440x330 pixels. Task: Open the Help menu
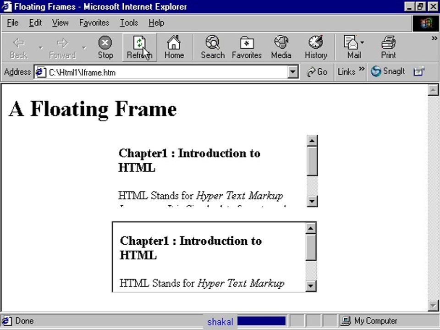point(156,23)
